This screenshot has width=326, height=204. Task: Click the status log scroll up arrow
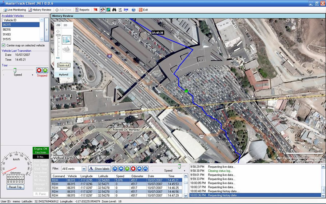[x=323, y=166]
